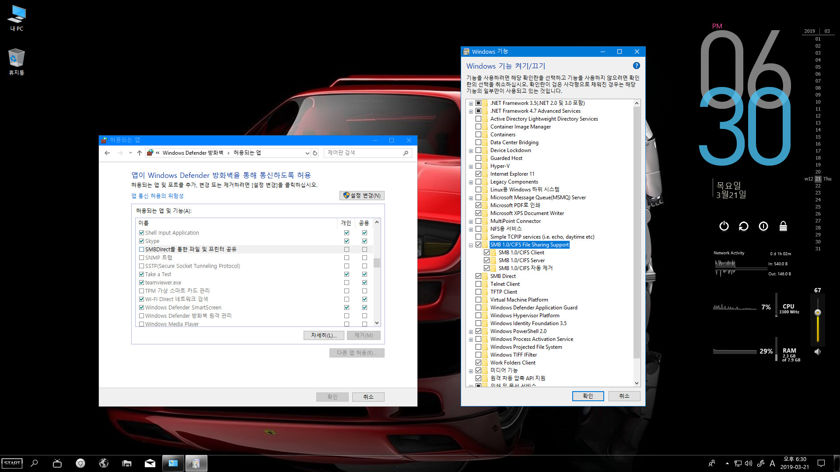Screen dimensions: 840x472
Task: Click the lock widget icon
Action: point(783,226)
